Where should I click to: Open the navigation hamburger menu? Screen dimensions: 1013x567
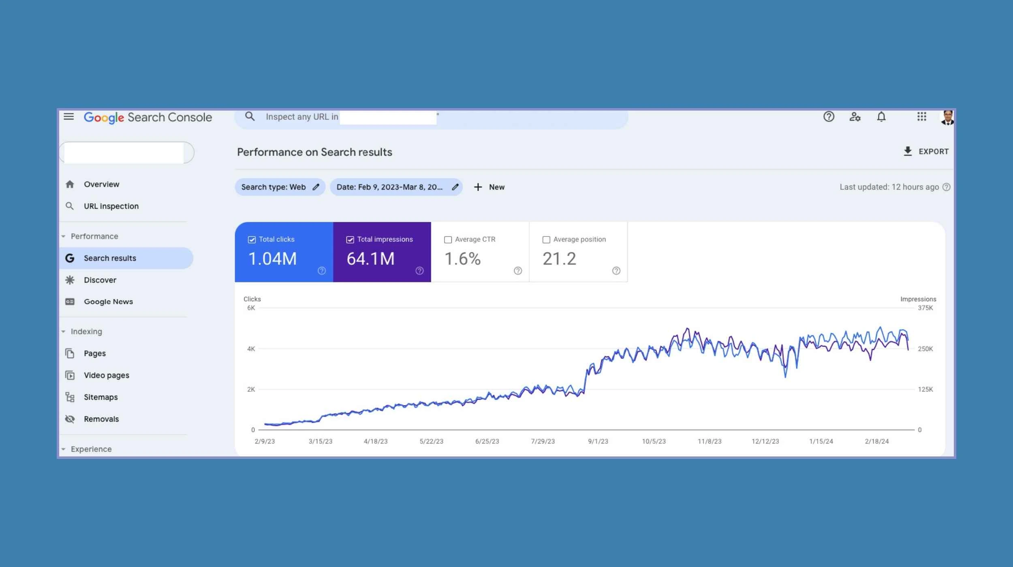click(69, 117)
